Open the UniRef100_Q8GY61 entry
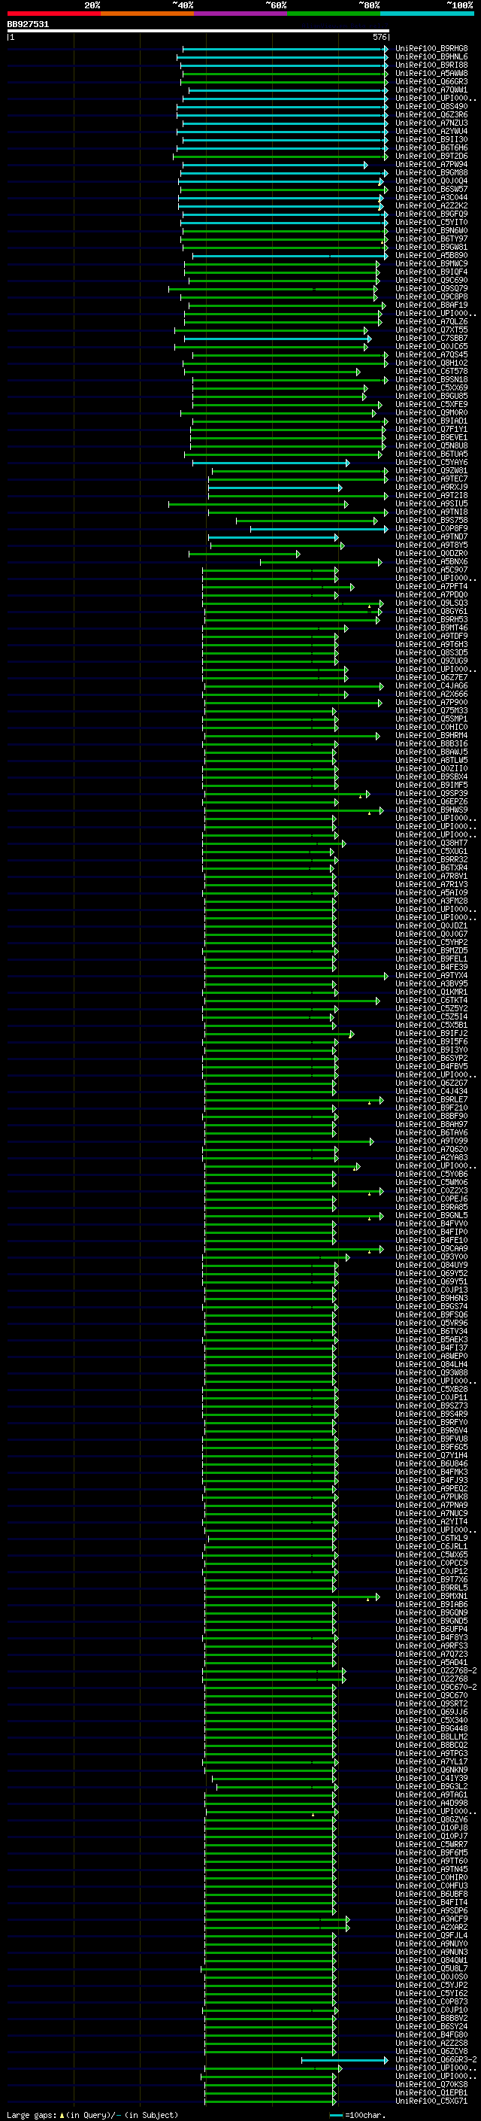481x2121 pixels. [x=431, y=612]
